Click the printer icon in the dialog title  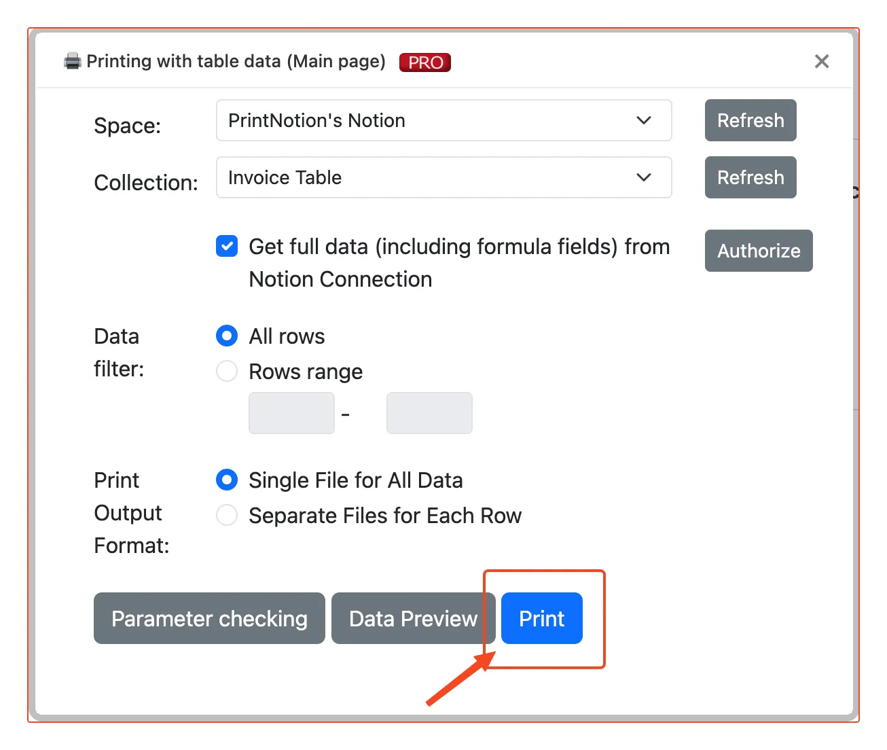tap(72, 62)
